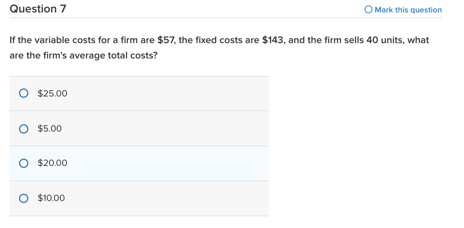Click the radio circle next to $20.00
Screen dimensions: 464x228
pos(23,163)
